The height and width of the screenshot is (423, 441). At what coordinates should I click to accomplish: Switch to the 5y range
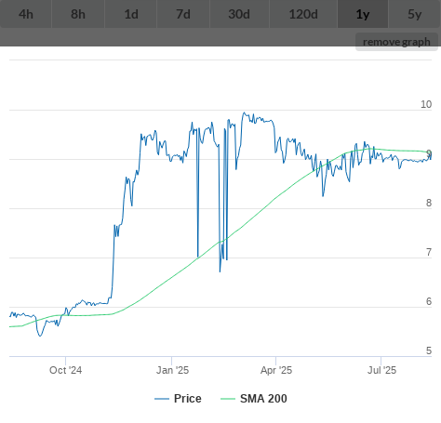[x=415, y=14]
